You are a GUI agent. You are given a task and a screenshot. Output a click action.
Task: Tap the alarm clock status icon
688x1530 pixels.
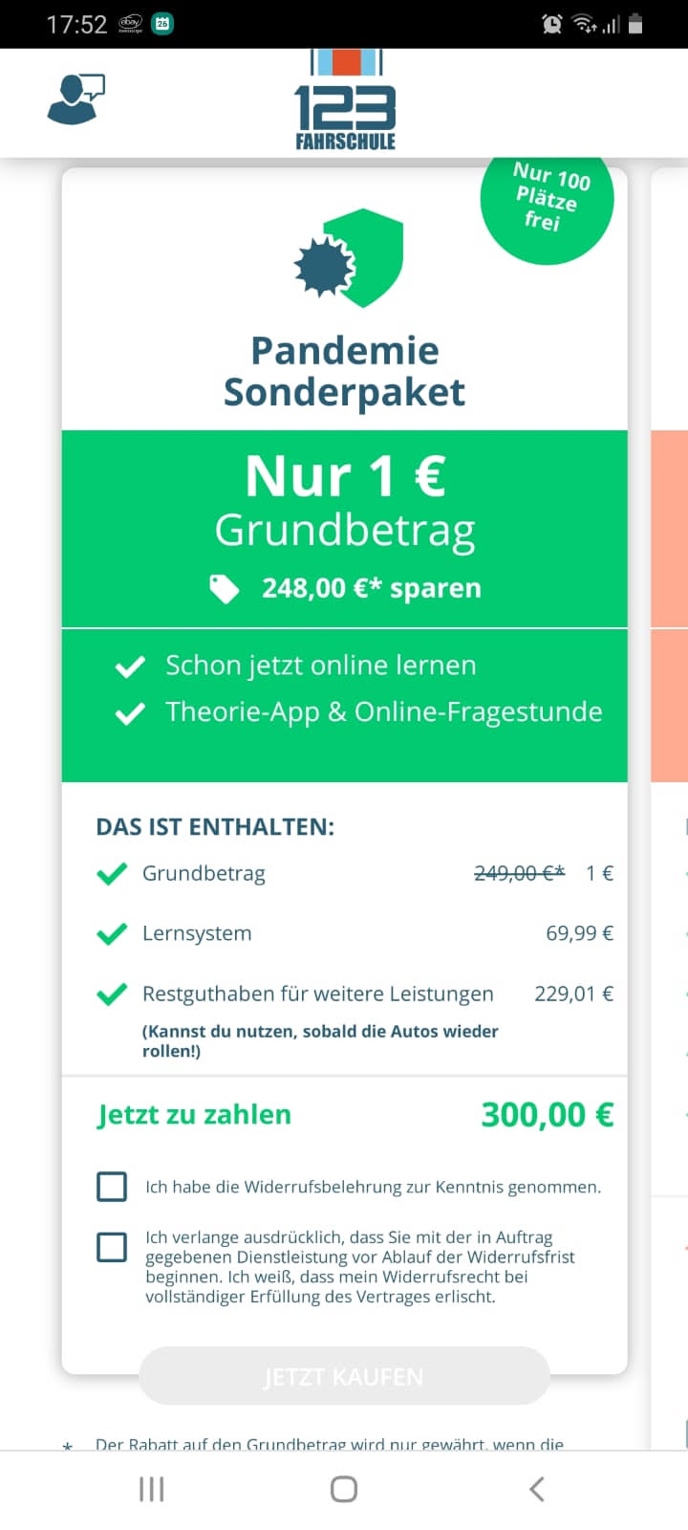tap(552, 24)
